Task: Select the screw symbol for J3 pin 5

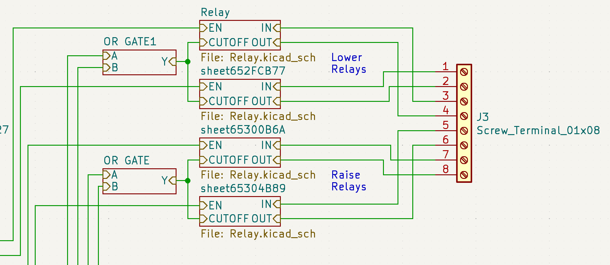Action: point(464,131)
